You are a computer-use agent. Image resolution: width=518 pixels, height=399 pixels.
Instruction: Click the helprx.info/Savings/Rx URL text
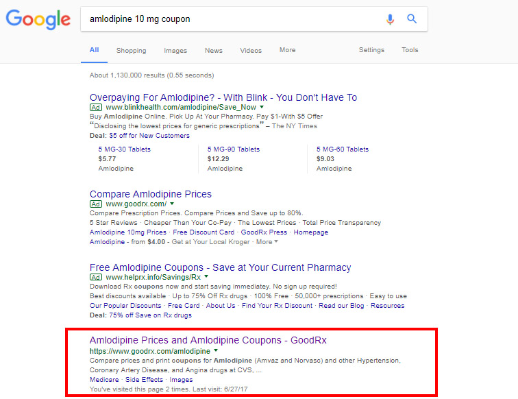click(153, 278)
